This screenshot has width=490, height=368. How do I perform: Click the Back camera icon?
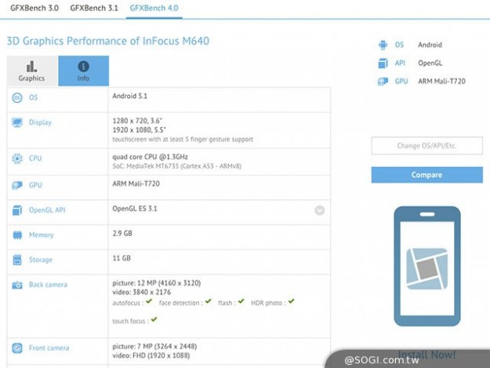pos(17,285)
